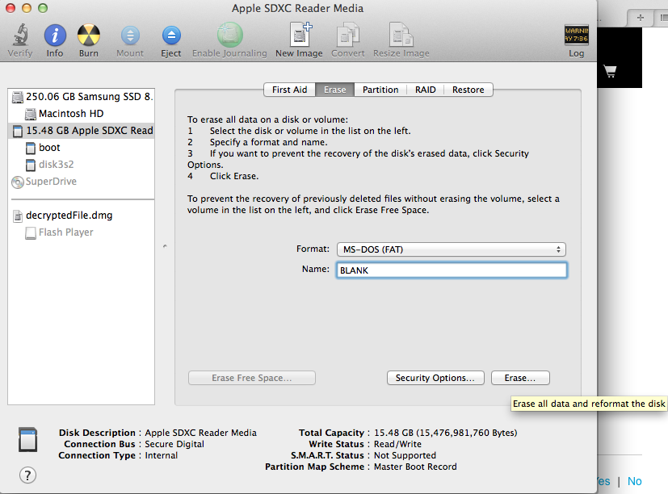
Task: Select 15.48 GB Apple SDXC Reader disk
Action: click(x=82, y=131)
